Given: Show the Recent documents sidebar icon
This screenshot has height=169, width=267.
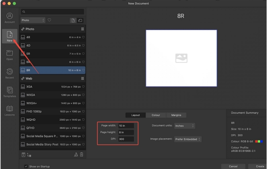Looking at the screenshot, I should pyautogui.click(x=9, y=74).
